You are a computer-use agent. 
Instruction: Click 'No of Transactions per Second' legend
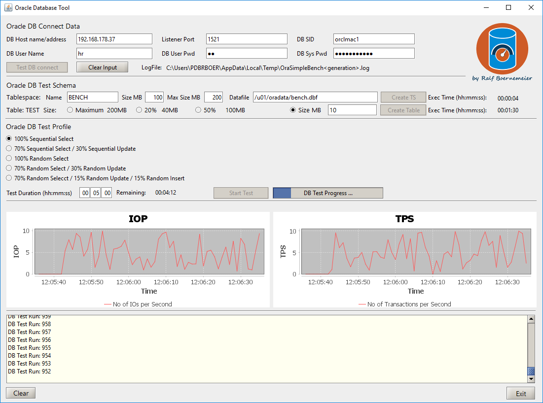pyautogui.click(x=405, y=304)
